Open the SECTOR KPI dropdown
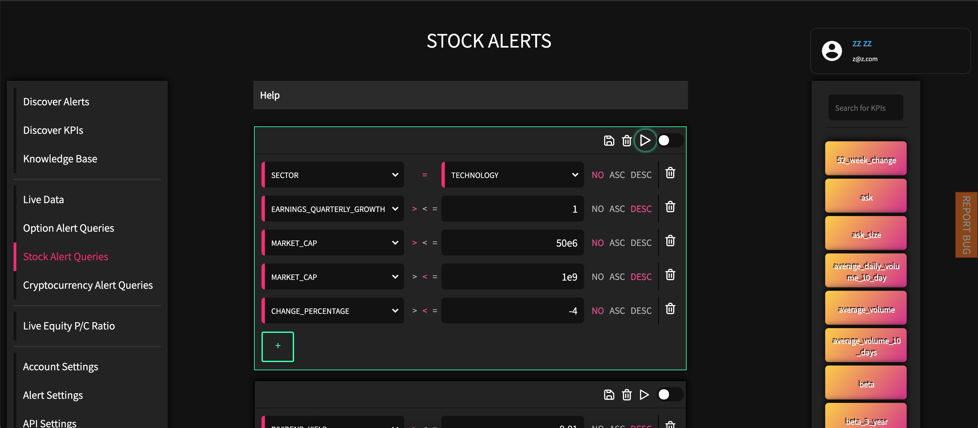Screen dimensions: 978x428 pos(333,175)
